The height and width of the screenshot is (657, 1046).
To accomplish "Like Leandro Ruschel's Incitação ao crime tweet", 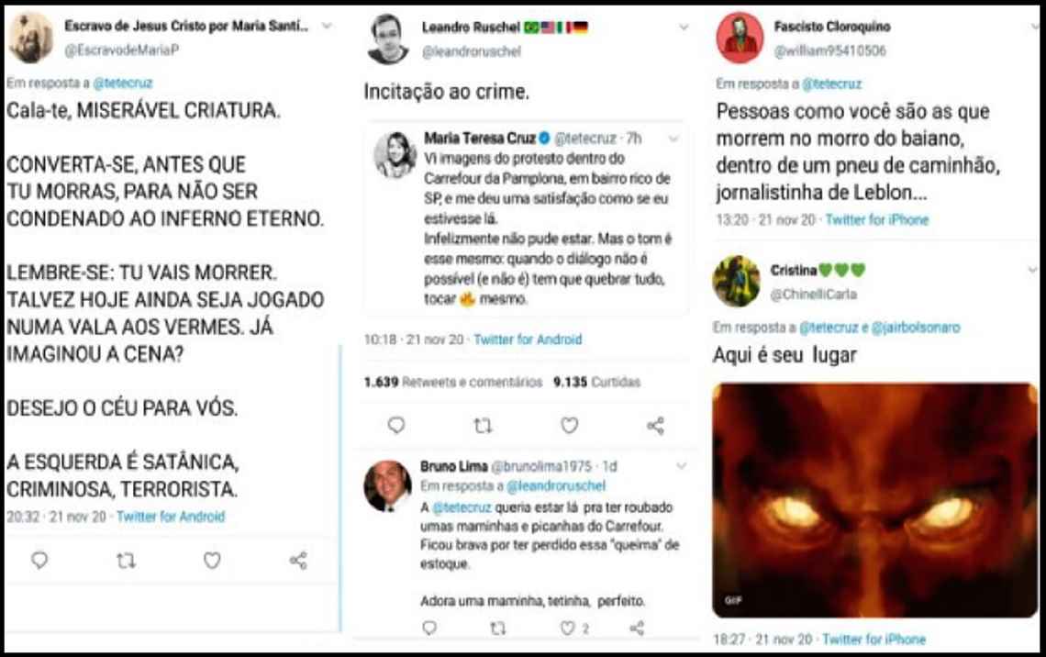I will pos(569,426).
